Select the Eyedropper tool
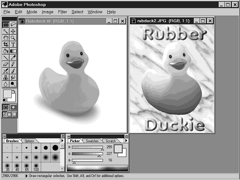 pos(13,58)
